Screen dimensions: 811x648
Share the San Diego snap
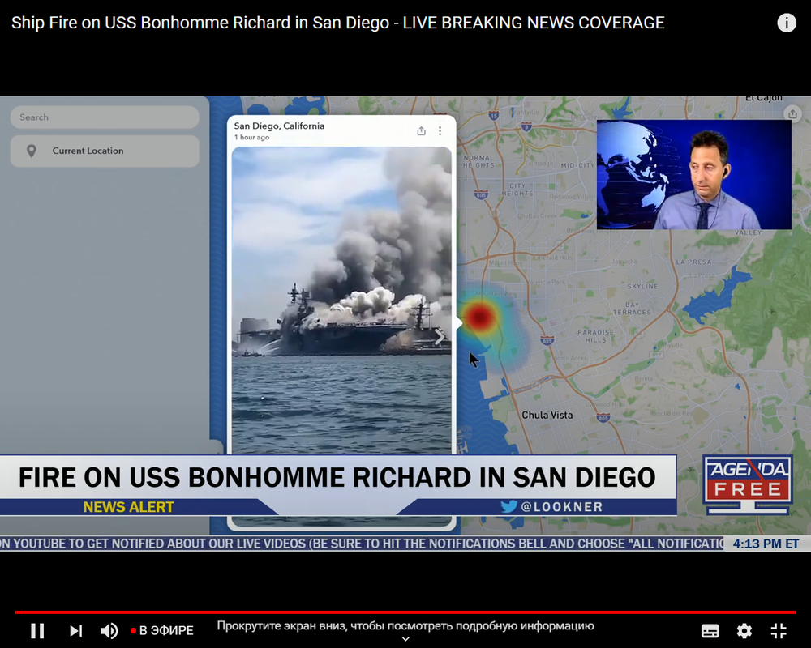click(421, 130)
